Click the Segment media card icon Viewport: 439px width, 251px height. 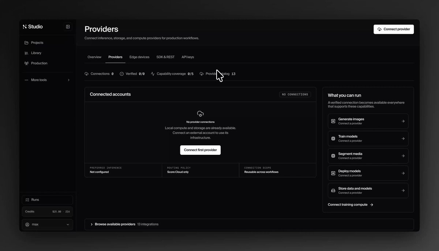[333, 156]
